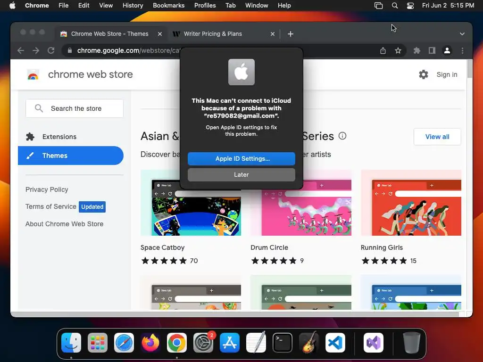Open the web store settings gear
The image size is (483, 362).
424,74
